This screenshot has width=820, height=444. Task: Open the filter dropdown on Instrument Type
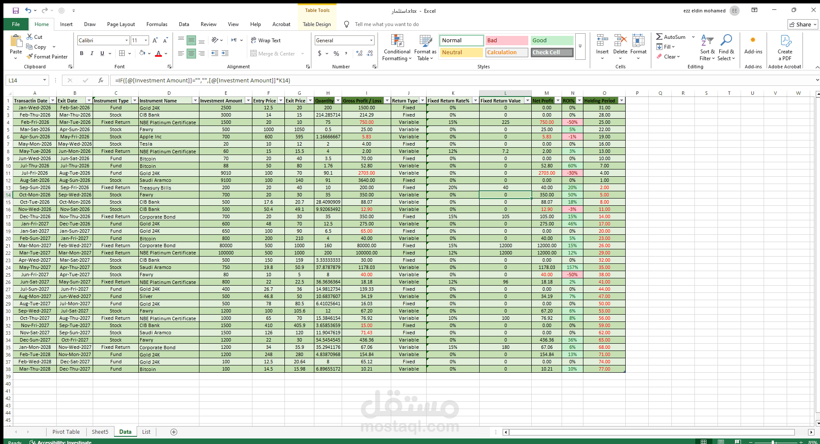pos(135,100)
